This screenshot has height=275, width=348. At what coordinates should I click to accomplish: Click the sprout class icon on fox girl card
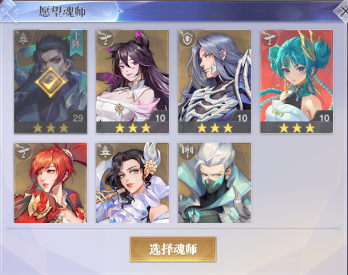pos(105,39)
